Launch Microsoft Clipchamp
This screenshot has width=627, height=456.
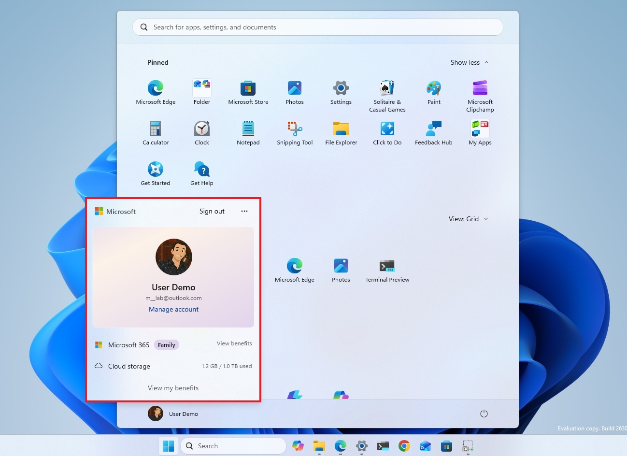tap(480, 96)
